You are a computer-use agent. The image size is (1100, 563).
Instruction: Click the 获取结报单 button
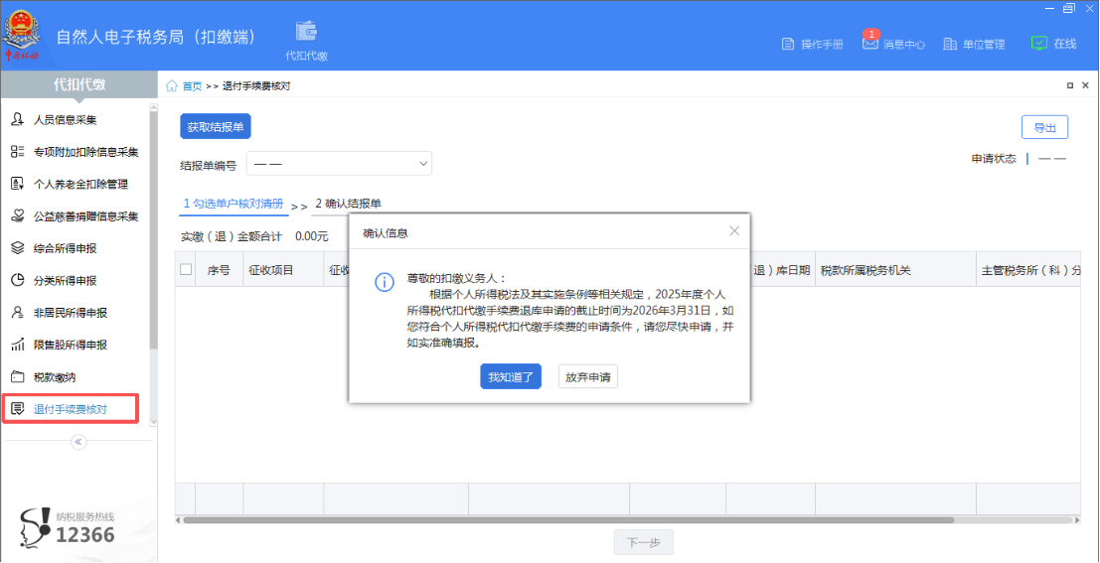(x=216, y=128)
